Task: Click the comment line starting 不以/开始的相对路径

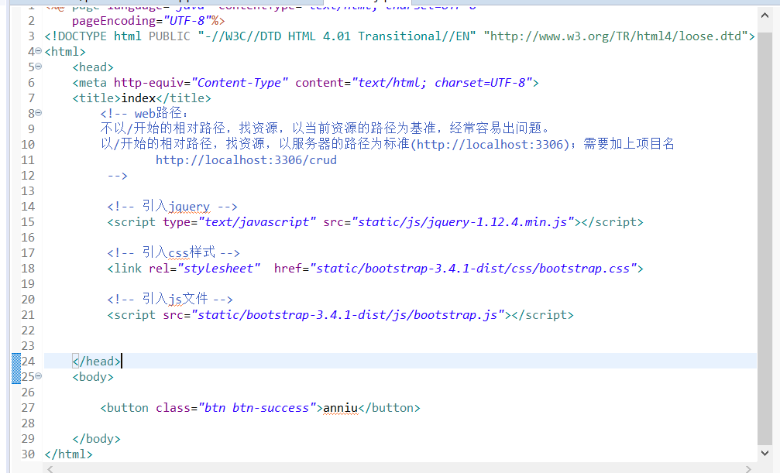Action: 326,129
